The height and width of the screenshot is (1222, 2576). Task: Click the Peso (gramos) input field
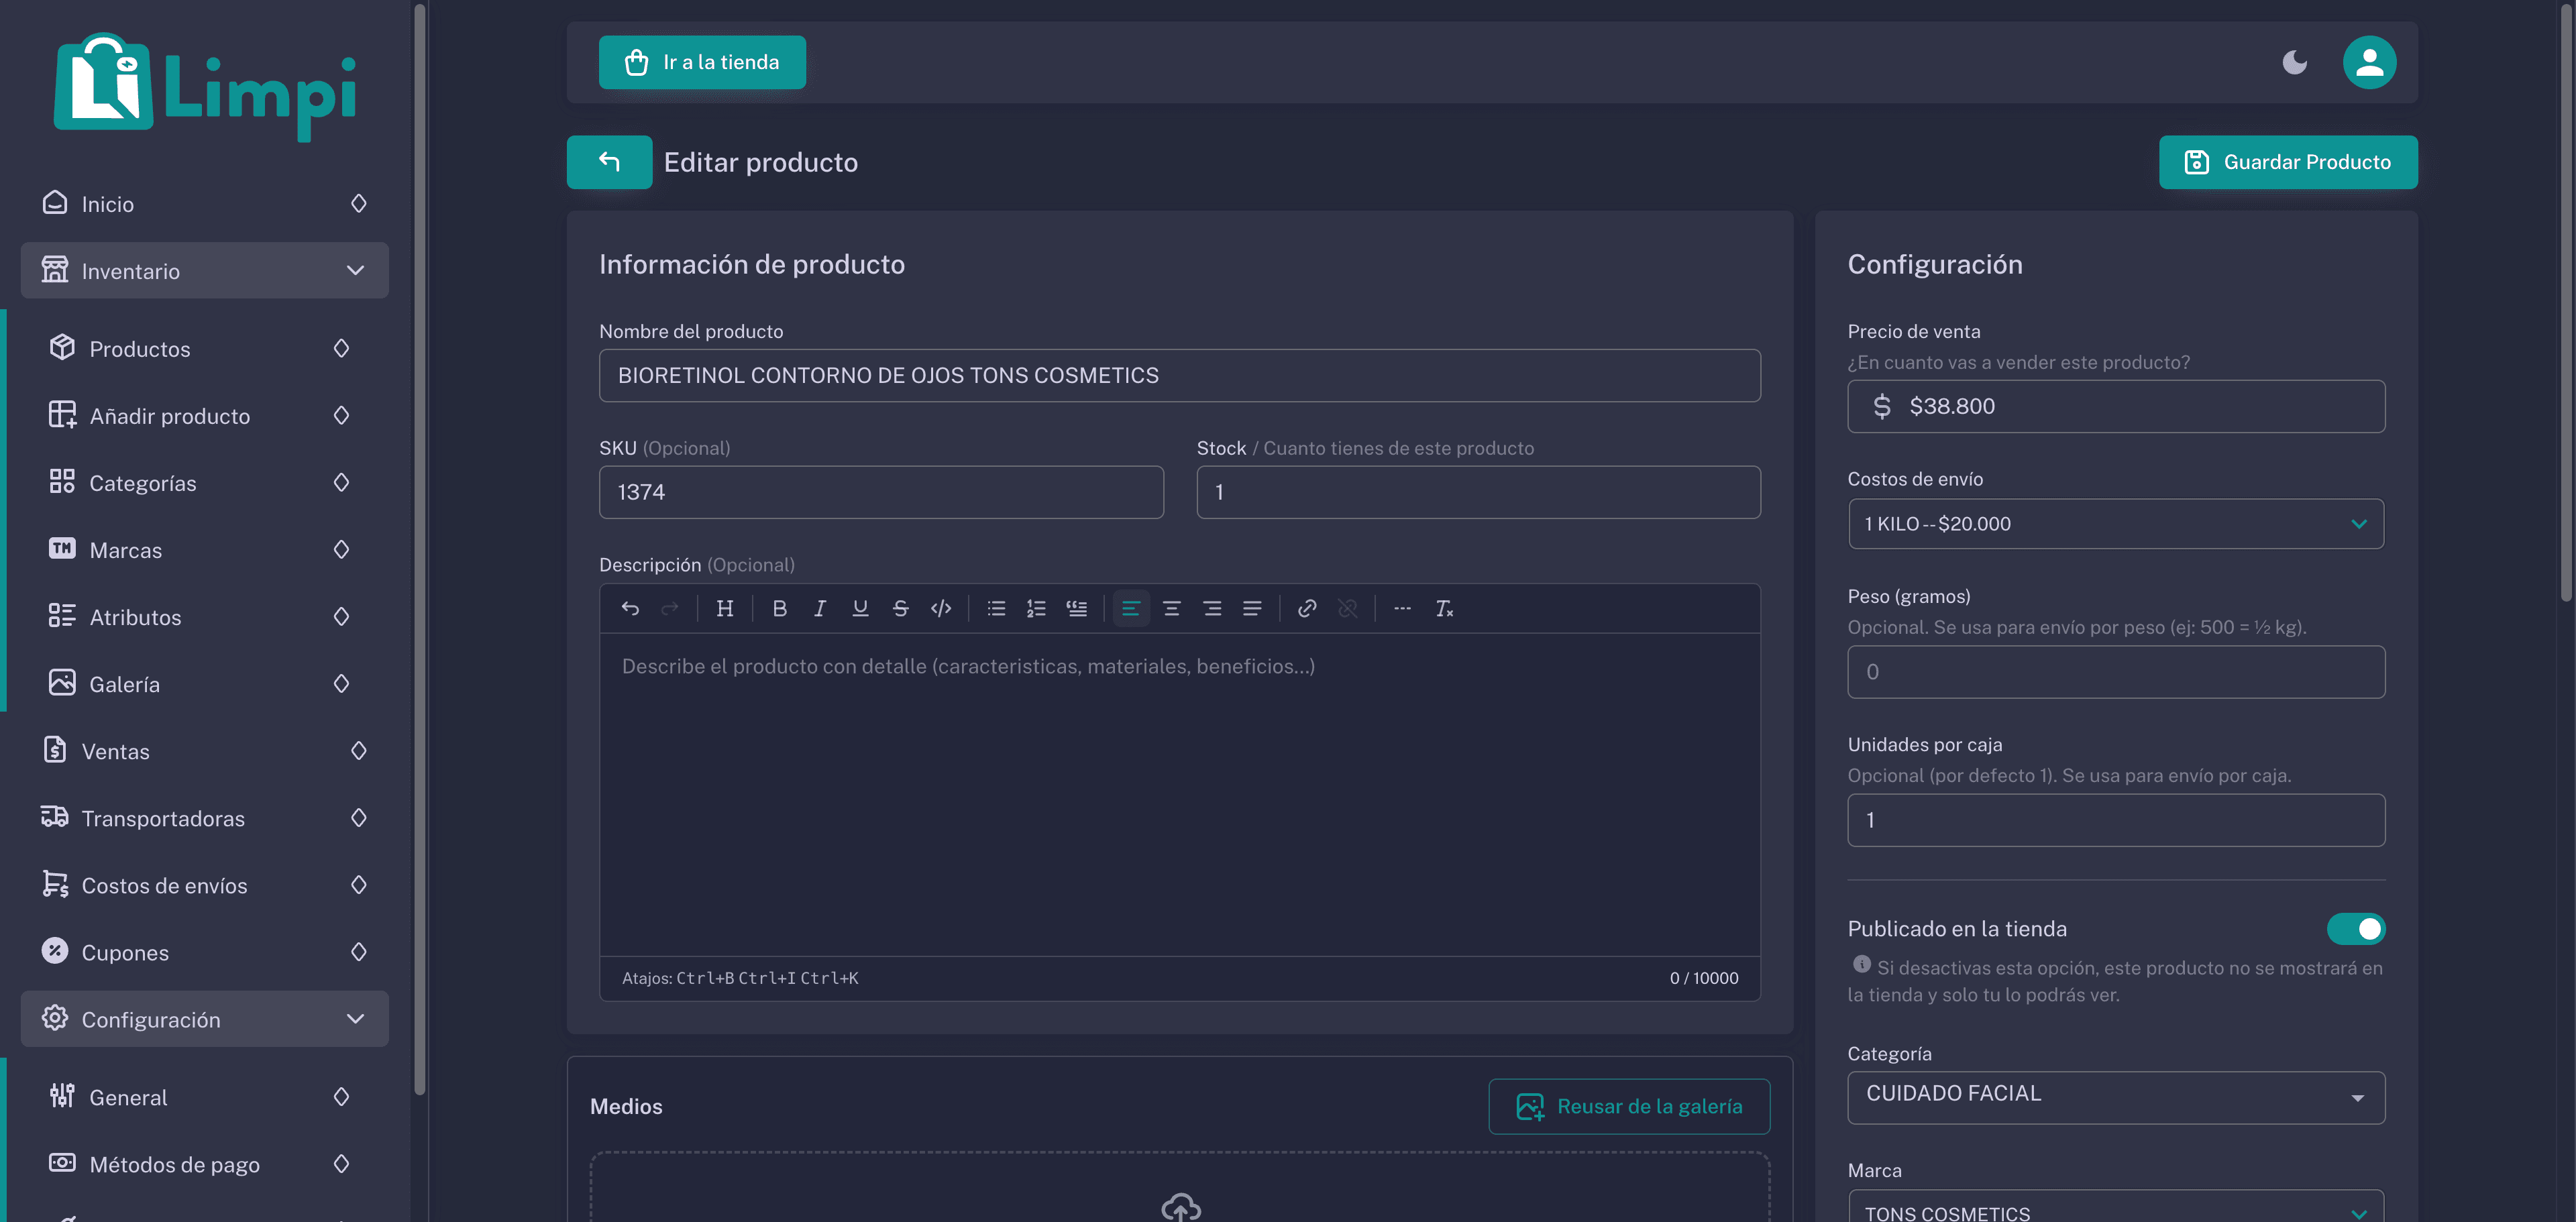[2116, 672]
